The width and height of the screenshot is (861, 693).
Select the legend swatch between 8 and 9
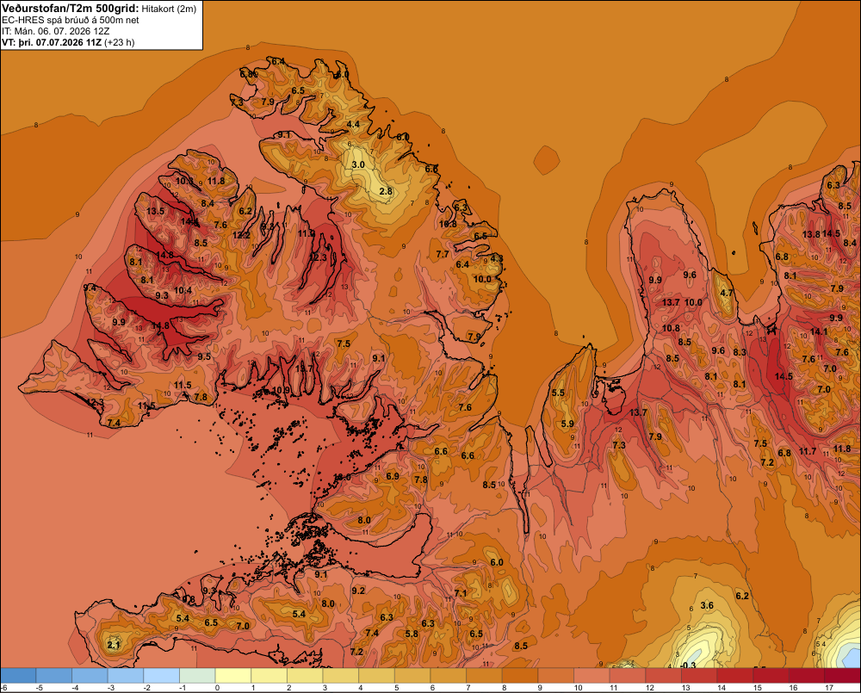point(521,676)
